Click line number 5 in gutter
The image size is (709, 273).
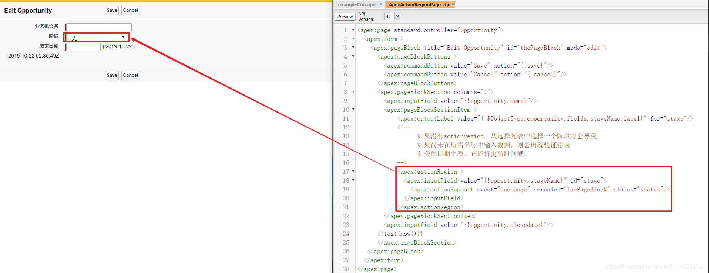(345, 65)
